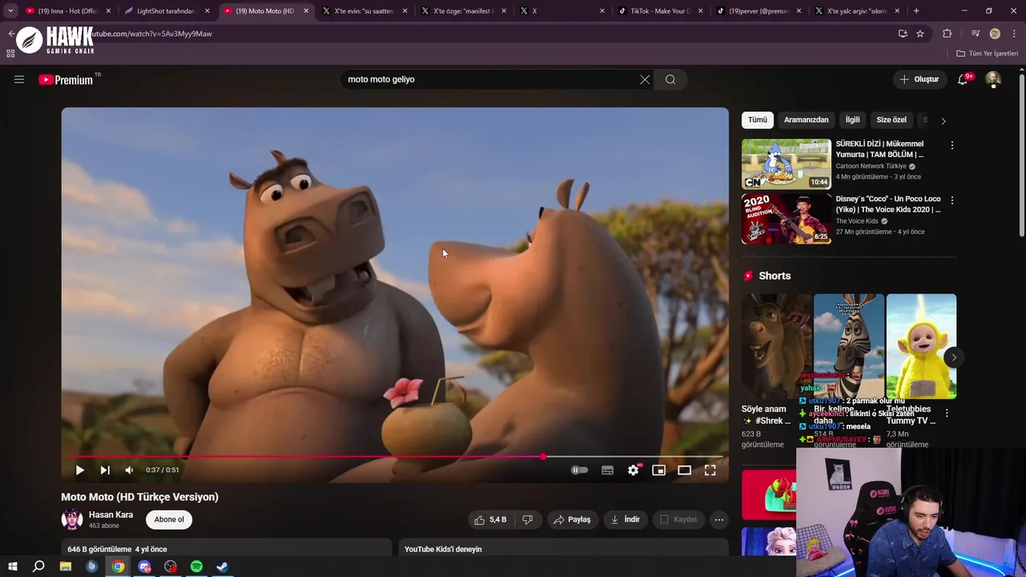Open the Oluştur create button
Screen dimensions: 1026x577
pos(919,79)
